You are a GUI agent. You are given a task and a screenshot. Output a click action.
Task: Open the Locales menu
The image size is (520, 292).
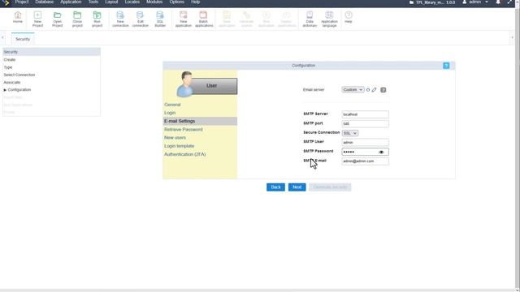[132, 2]
